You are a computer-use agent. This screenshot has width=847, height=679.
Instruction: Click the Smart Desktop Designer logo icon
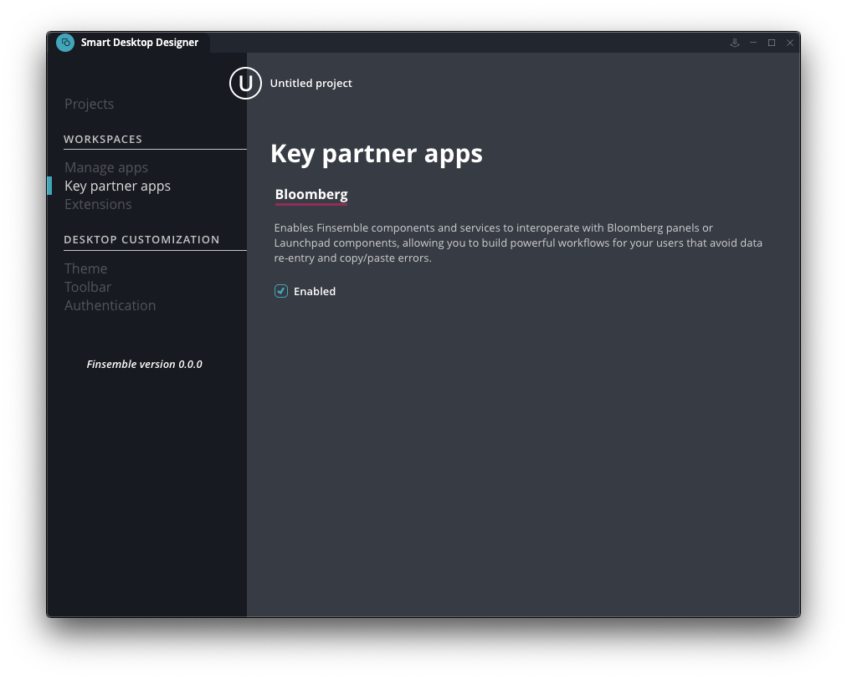pos(65,43)
